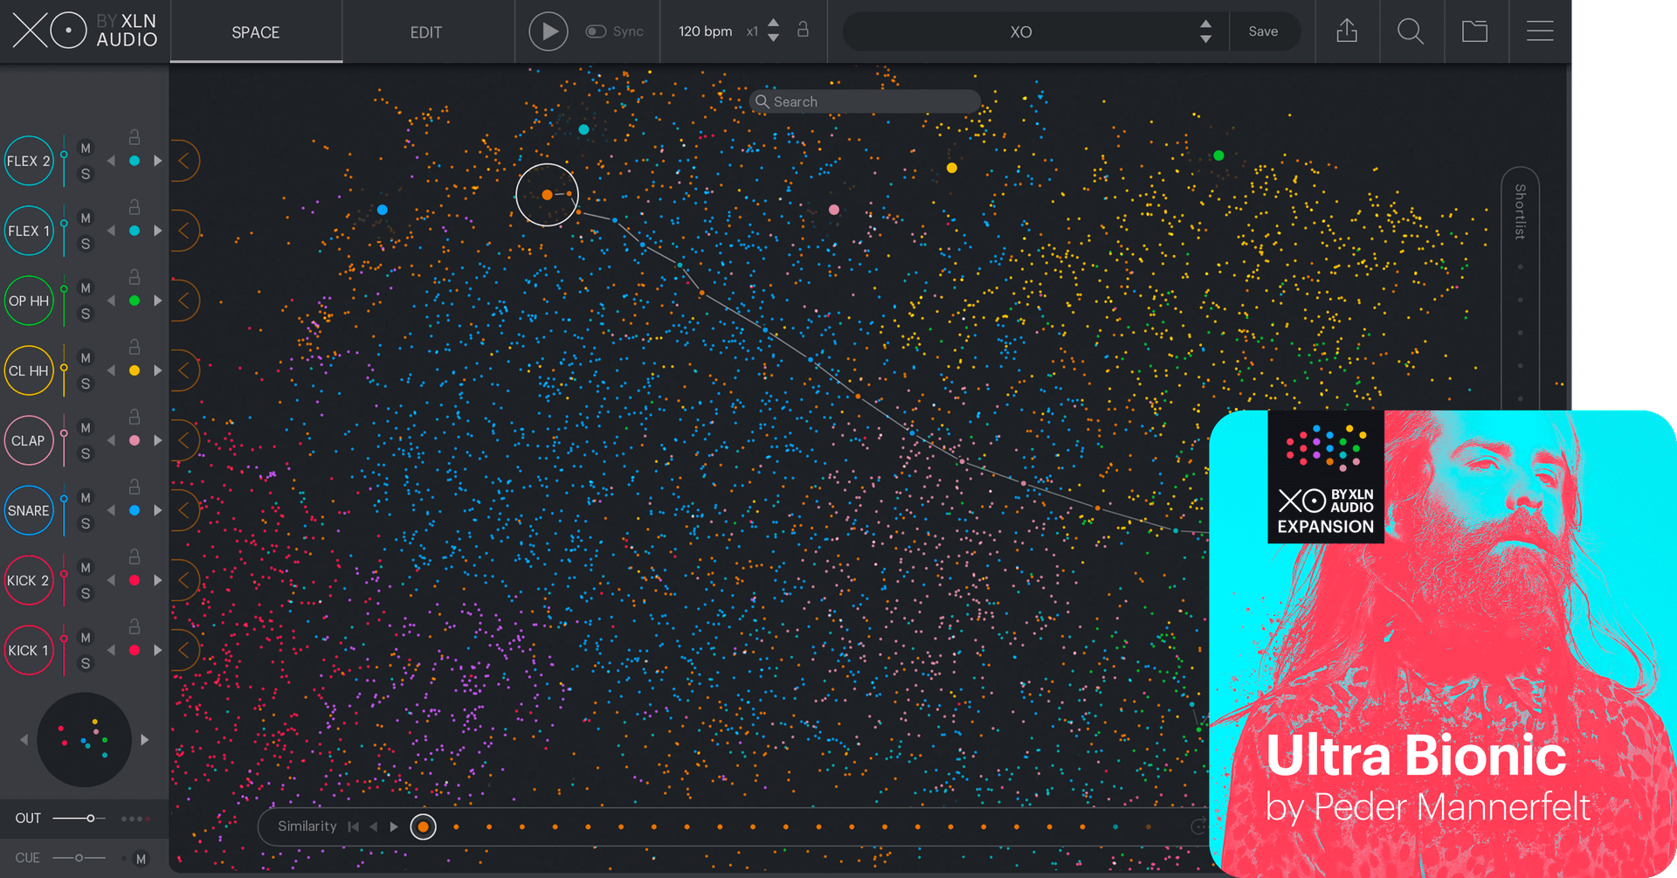Solo the KICK 1 channel
Viewport: 1677px width, 878px height.
[x=86, y=663]
